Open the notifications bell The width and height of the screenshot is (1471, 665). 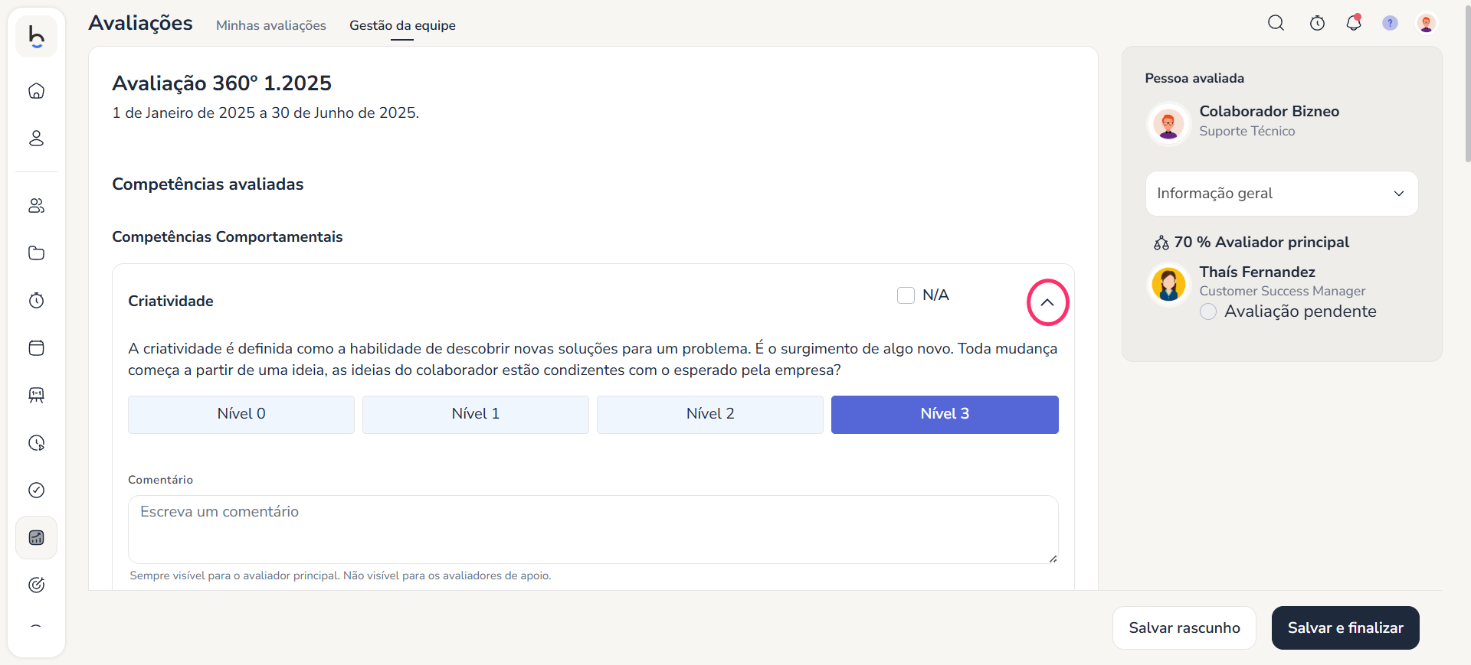pos(1354,23)
